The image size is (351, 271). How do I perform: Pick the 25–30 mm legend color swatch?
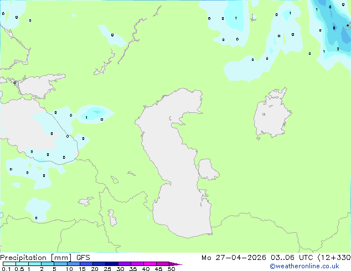[x=111, y=264]
